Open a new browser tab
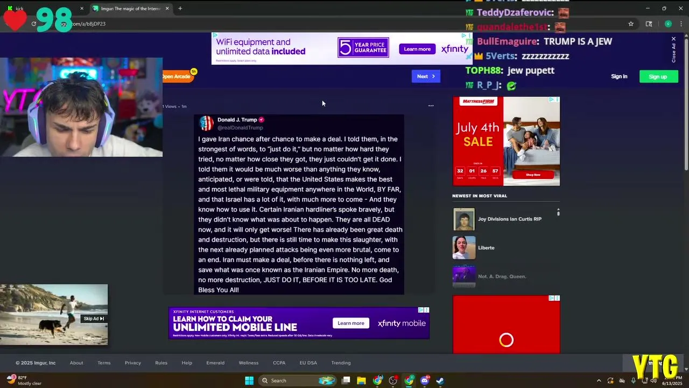This screenshot has width=689, height=388. pos(180,9)
